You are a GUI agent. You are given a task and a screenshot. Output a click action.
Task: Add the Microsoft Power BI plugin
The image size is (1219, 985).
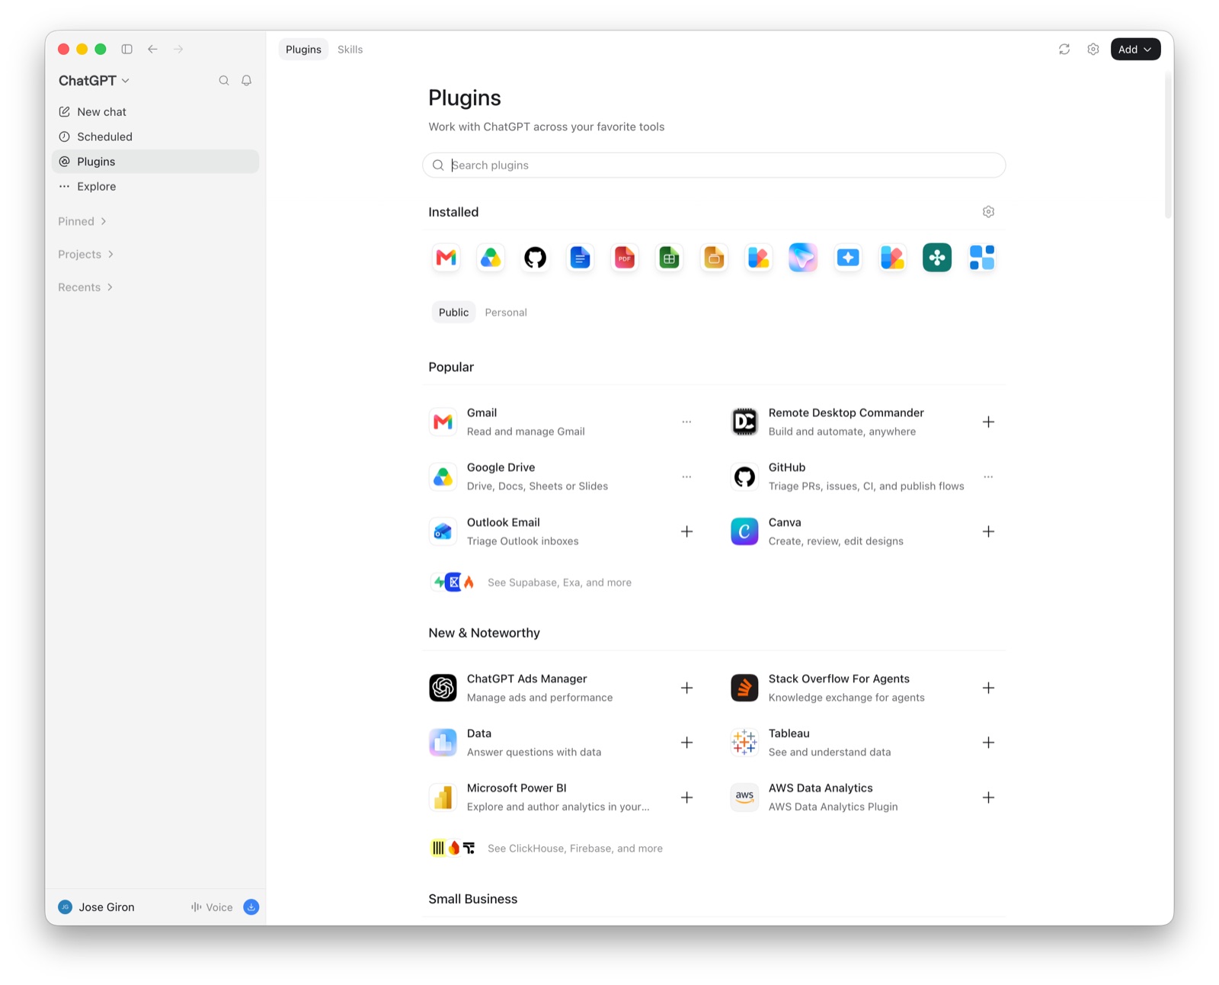[686, 797]
